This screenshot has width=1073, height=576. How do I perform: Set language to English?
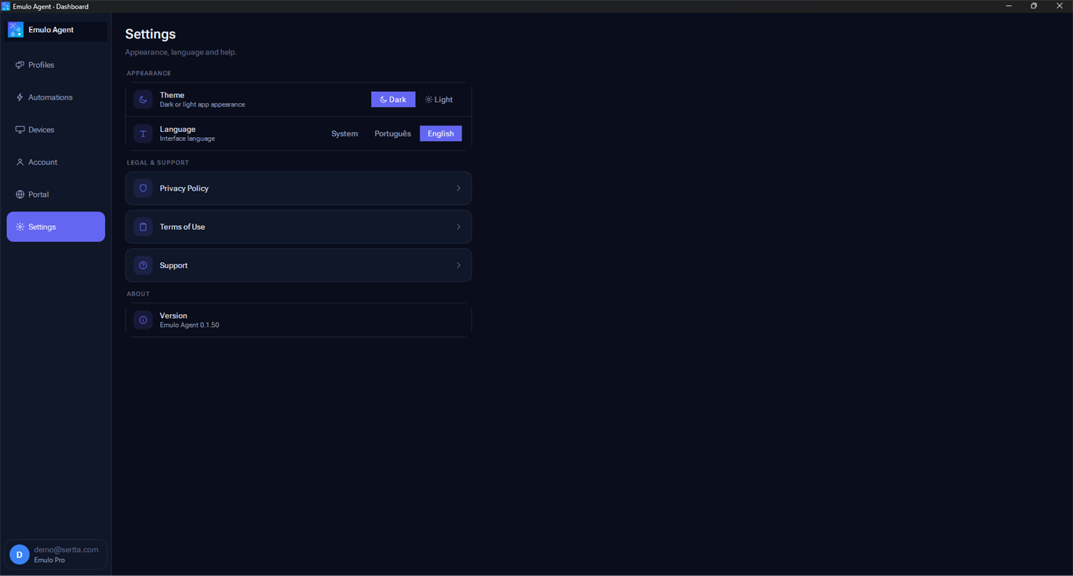pos(441,133)
